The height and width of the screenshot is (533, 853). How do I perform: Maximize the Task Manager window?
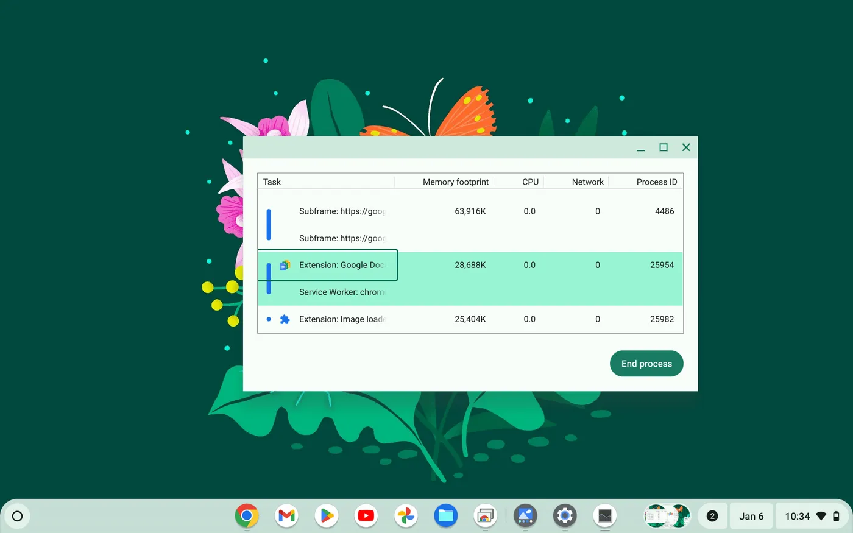(664, 147)
